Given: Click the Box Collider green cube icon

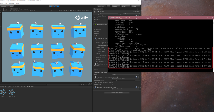Looking at the screenshot, I should [x=95, y=24].
